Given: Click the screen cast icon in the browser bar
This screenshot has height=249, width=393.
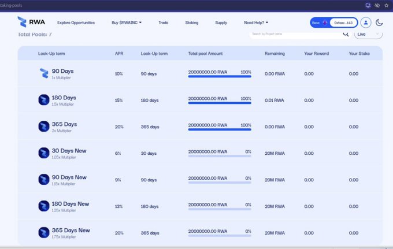Looking at the screenshot, I should point(368,5).
